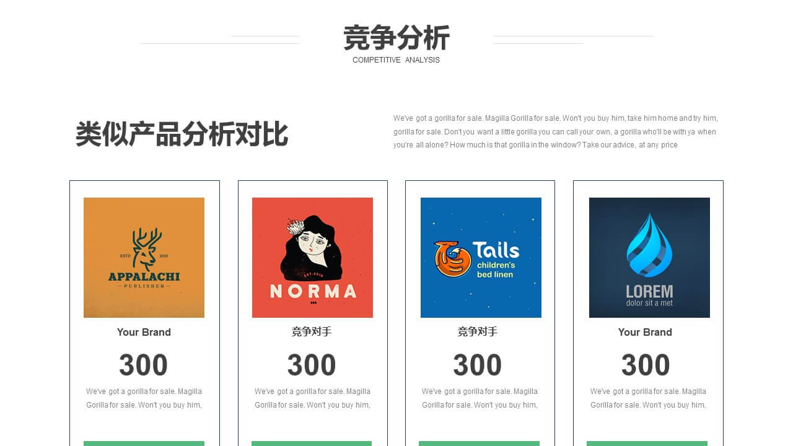Click the Your Brand label under Lorem logo
Viewport: 793px width, 446px height.
(645, 332)
